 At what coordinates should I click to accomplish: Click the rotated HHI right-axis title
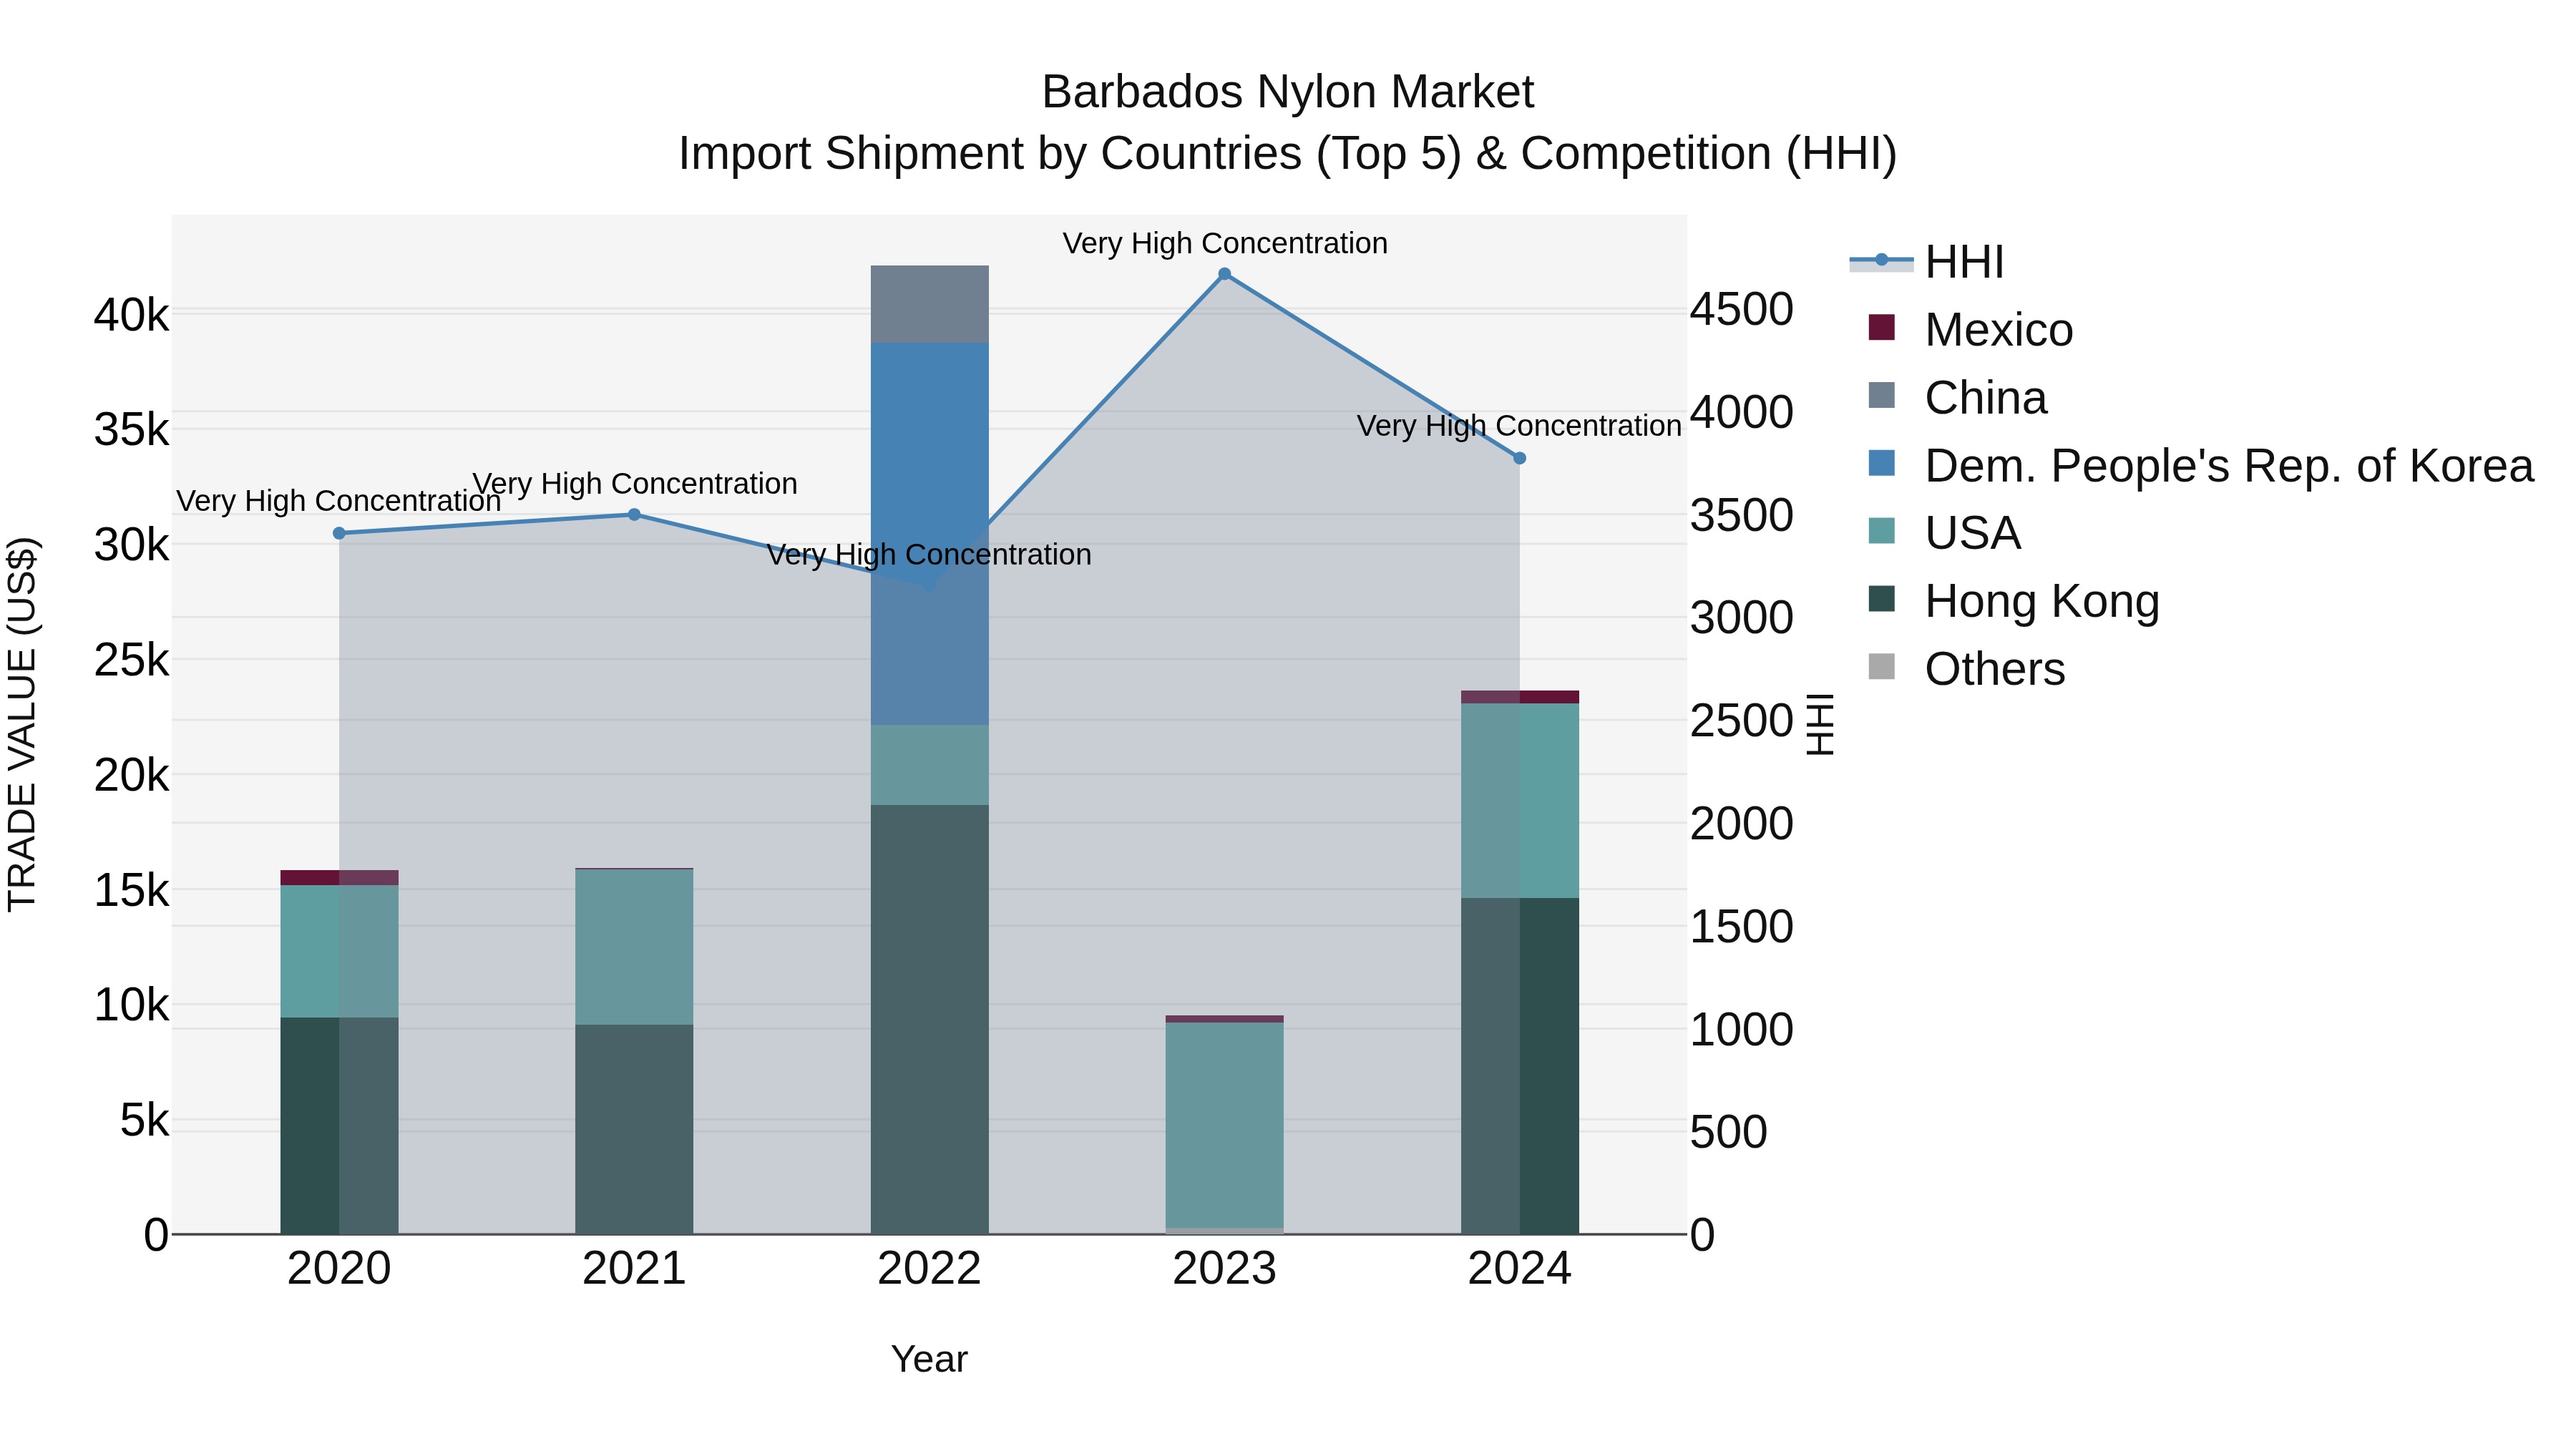pos(1821,724)
